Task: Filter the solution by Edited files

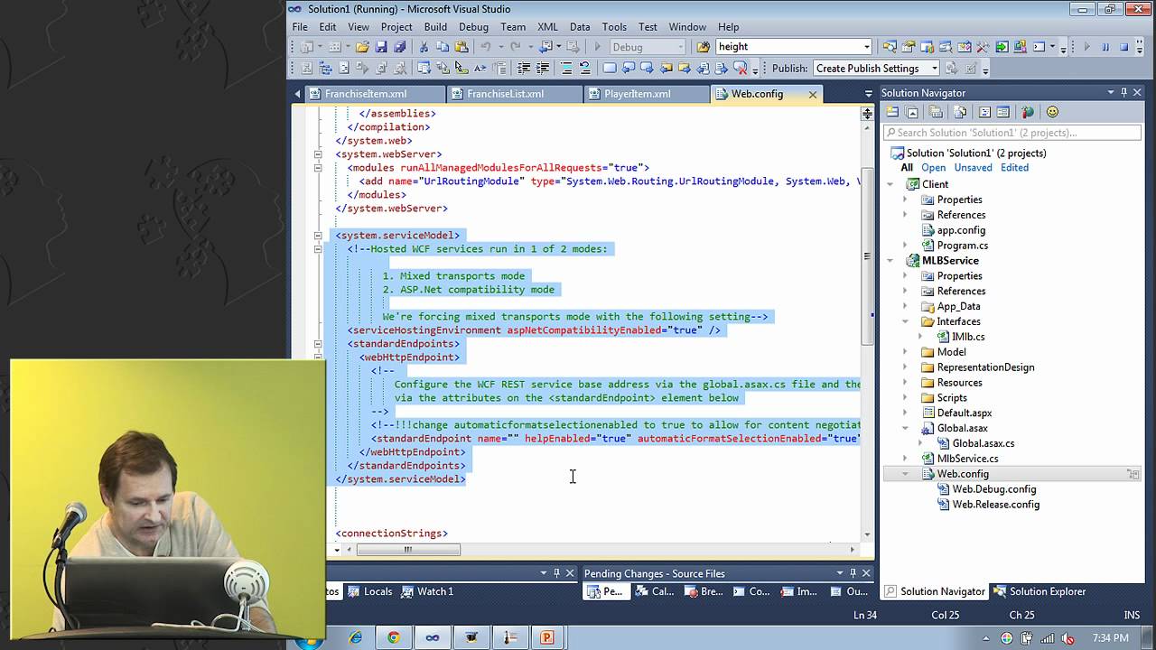Action: click(1014, 168)
